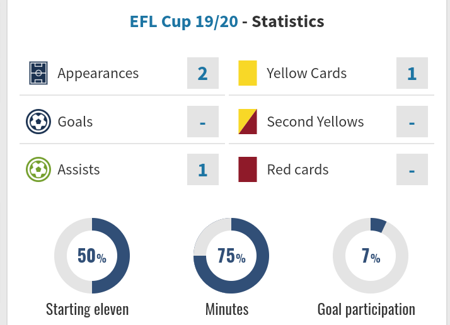Click the Red cards dash value box
The image size is (450, 325).
click(412, 169)
